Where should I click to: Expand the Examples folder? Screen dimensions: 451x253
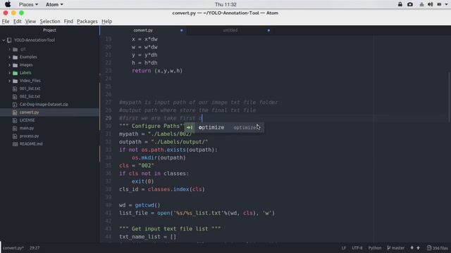click(x=9, y=57)
